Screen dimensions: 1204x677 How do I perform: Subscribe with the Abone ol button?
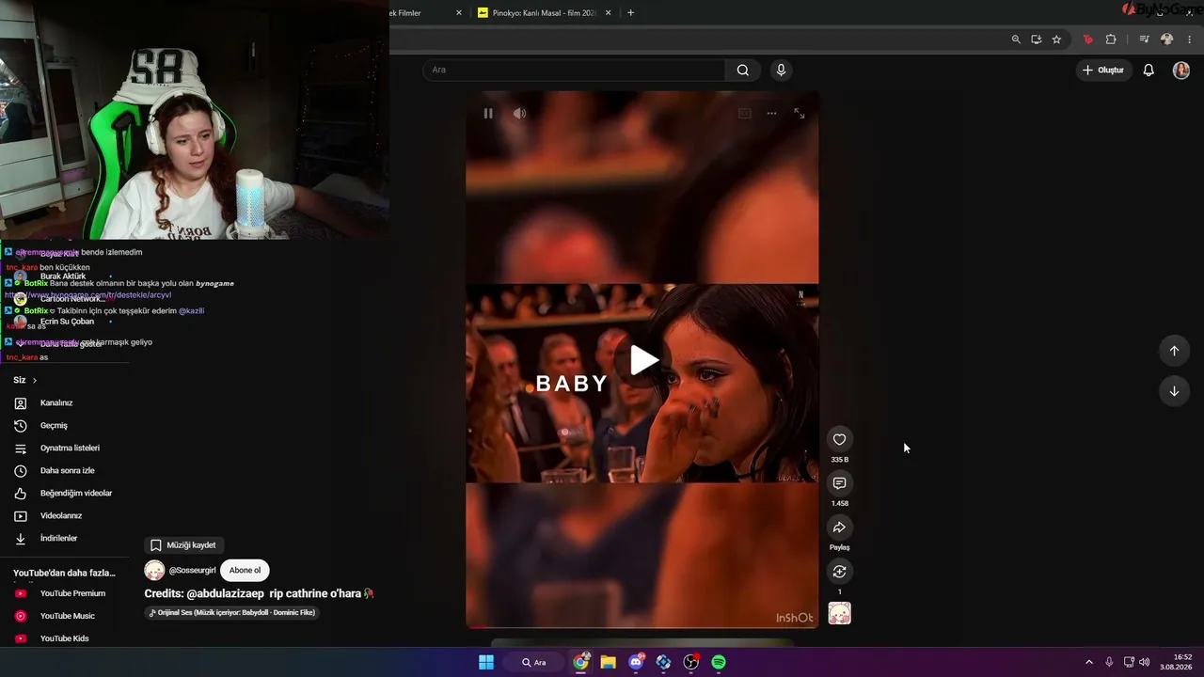point(245,571)
